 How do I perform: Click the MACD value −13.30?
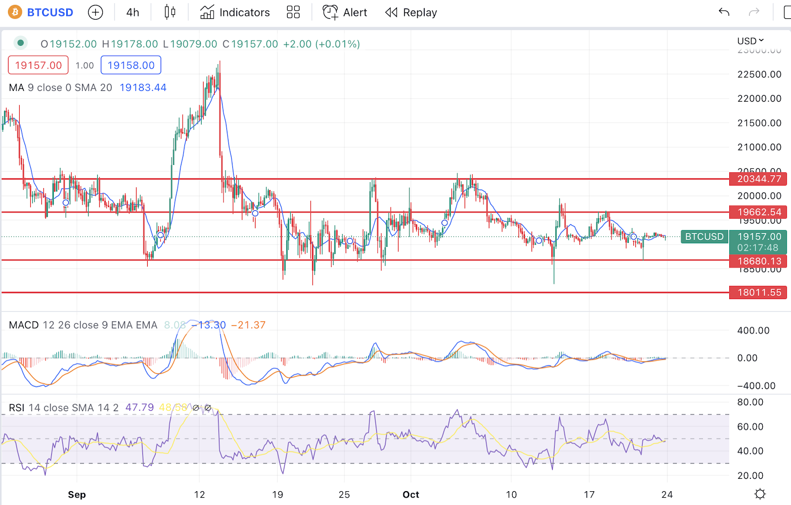[x=209, y=325]
